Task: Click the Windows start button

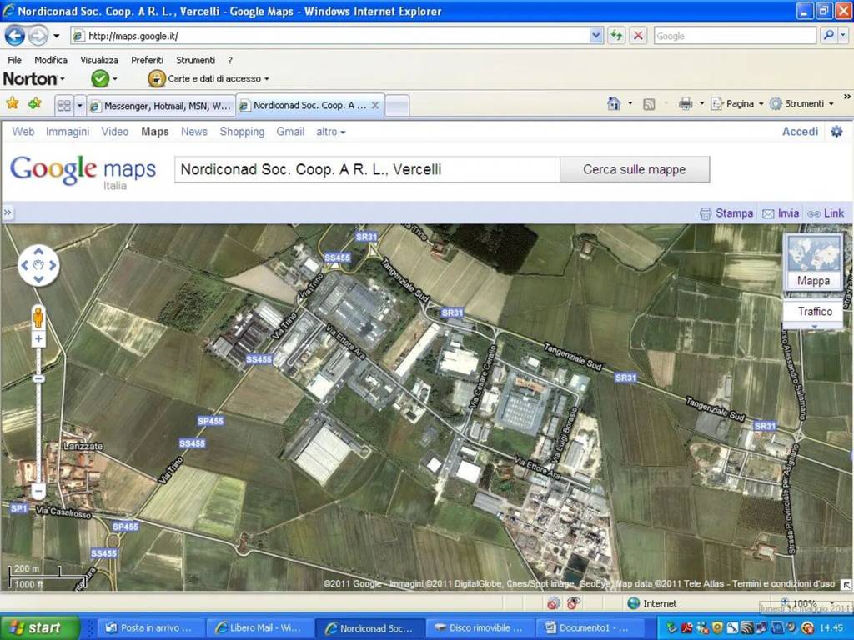Action: [x=39, y=628]
